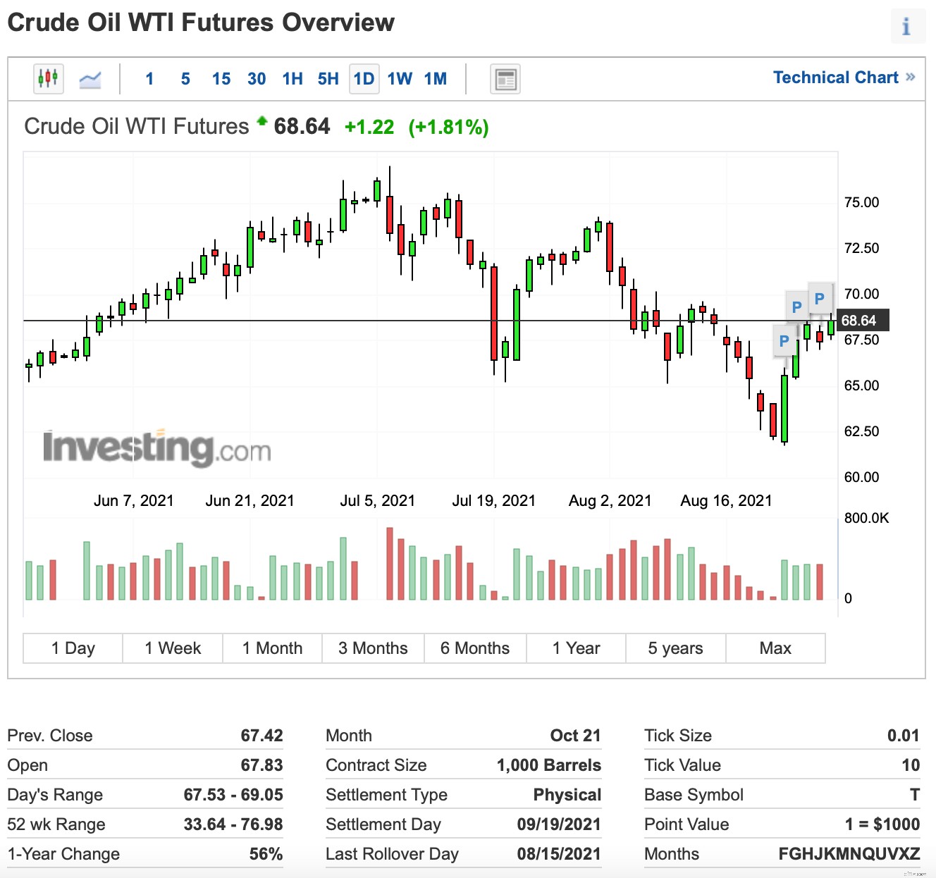Select the candlestick chart type icon

tap(47, 78)
